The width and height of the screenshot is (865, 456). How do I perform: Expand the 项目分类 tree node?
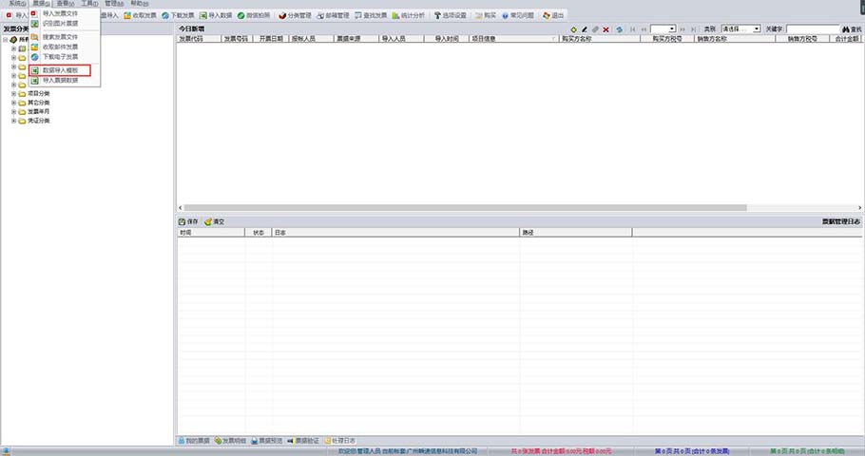pos(14,93)
